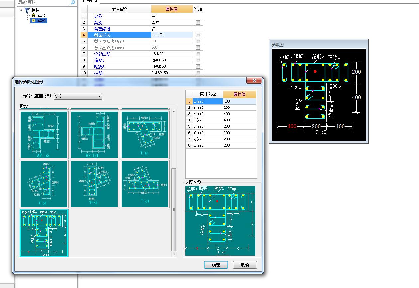This screenshot has height=288, width=419.
Task: Click the 拉筋1 value 2⌀8@150 cell
Action: (171, 73)
